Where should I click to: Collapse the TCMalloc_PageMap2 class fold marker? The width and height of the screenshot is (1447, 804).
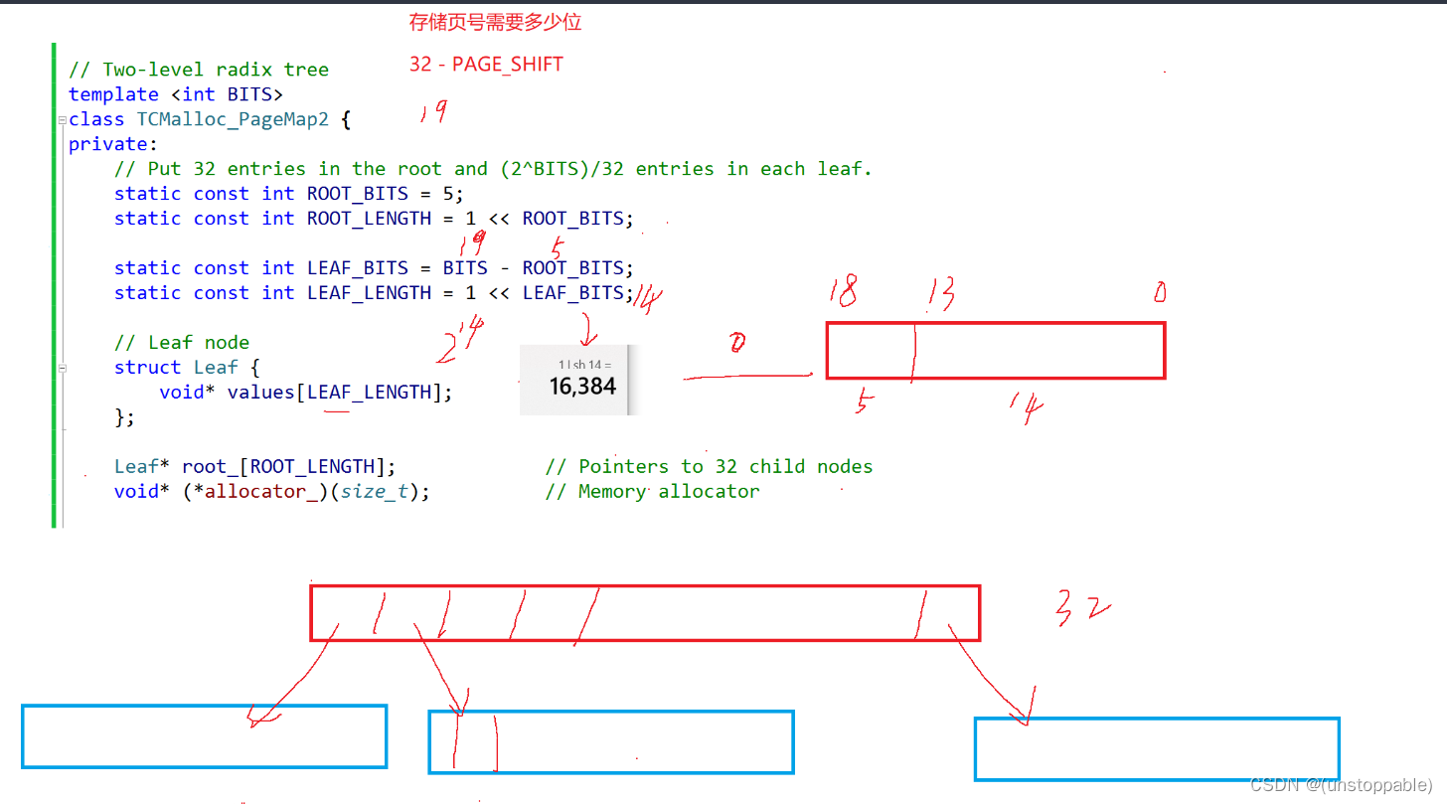click(x=63, y=119)
